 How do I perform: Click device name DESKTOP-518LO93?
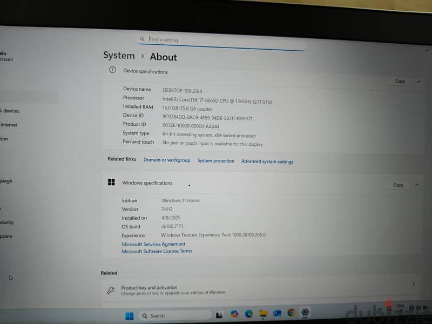pyautogui.click(x=182, y=91)
